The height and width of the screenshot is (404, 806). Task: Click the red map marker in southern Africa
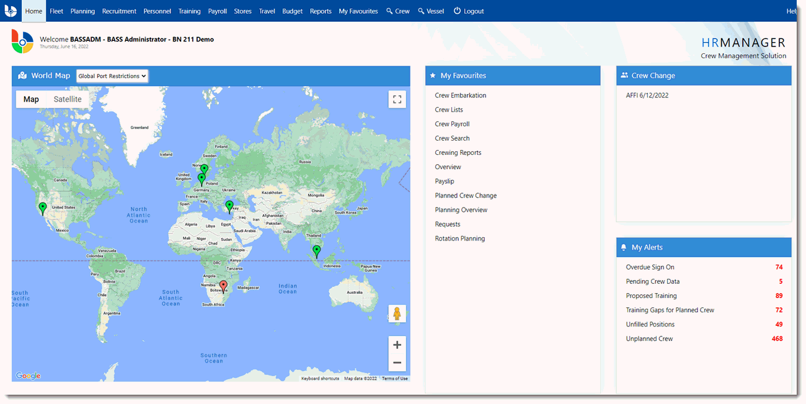click(x=224, y=286)
